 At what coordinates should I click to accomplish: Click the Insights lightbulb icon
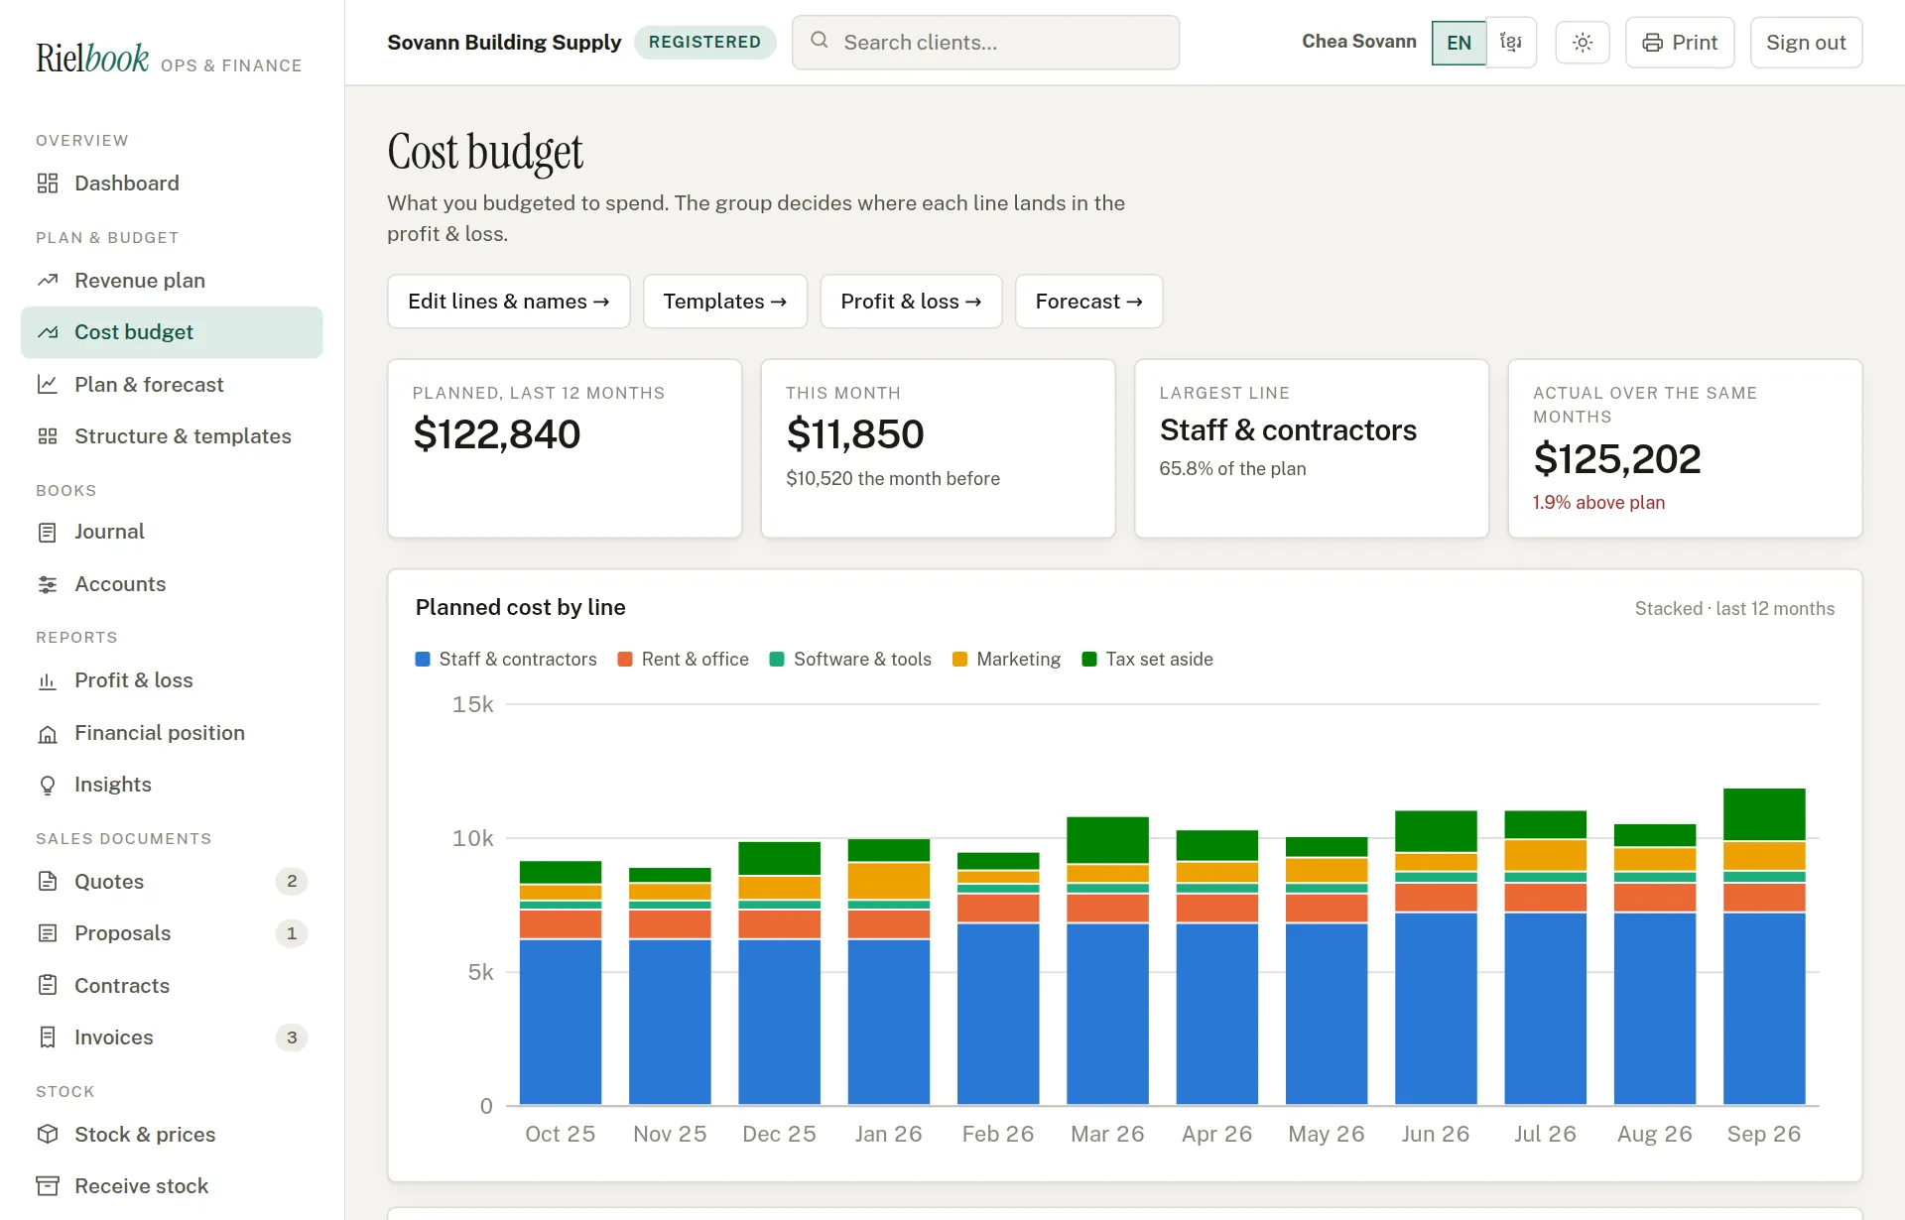pos(48,786)
